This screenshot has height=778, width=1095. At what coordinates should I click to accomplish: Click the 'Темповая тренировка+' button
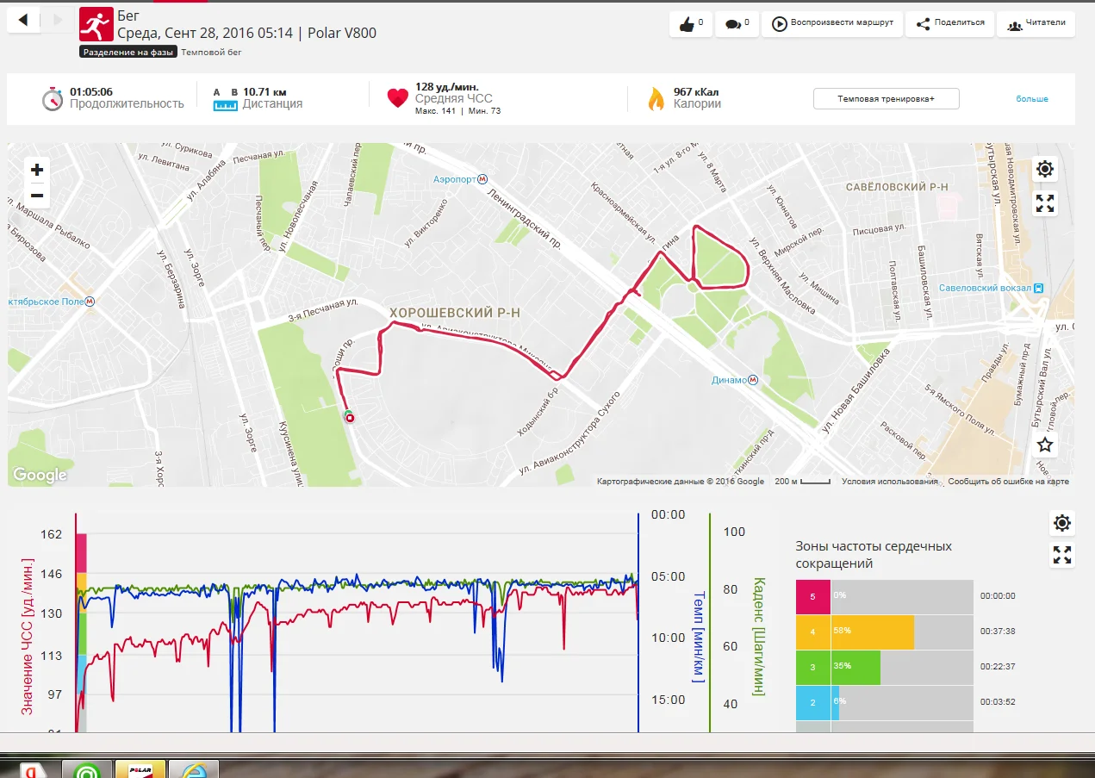point(886,99)
